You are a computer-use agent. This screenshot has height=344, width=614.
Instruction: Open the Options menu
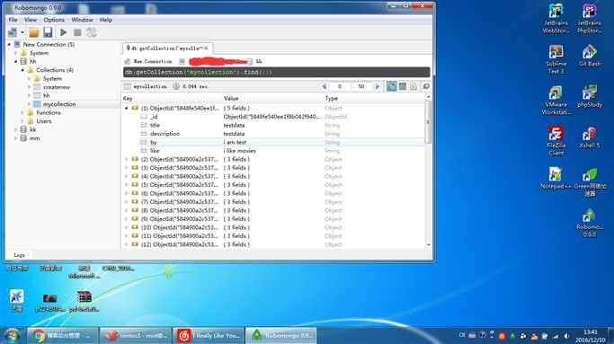pyautogui.click(x=54, y=20)
